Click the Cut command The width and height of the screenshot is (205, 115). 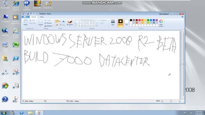pyautogui.click(x=32, y=20)
